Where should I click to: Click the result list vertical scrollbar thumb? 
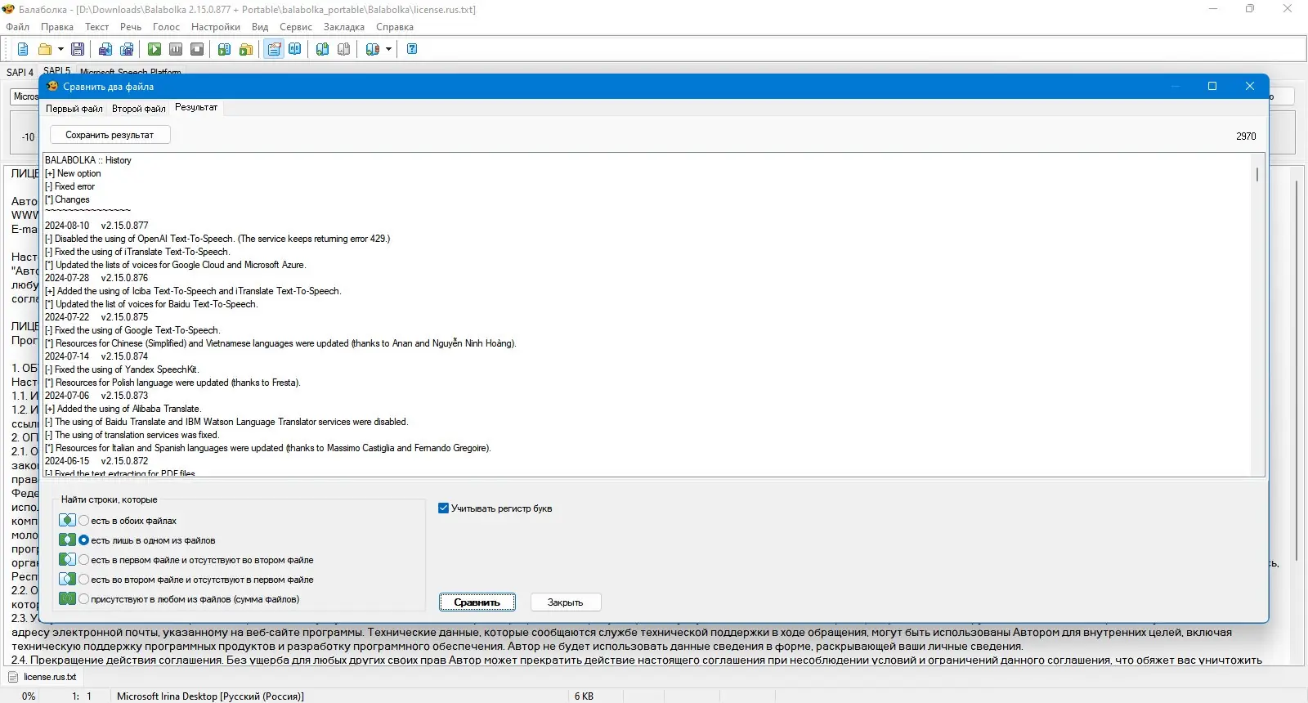1257,174
